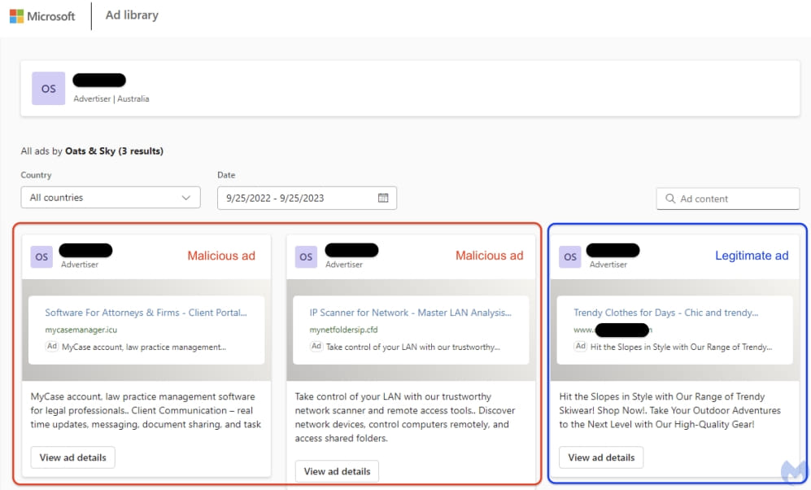The image size is (811, 490).
Task: Click the Hit the Slopes in Style description paragraph
Action: [669, 410]
